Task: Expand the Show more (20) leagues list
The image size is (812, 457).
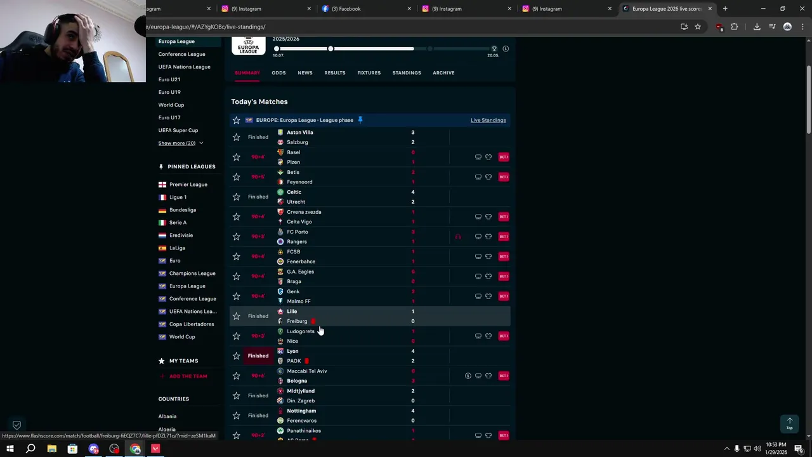Action: click(x=181, y=143)
